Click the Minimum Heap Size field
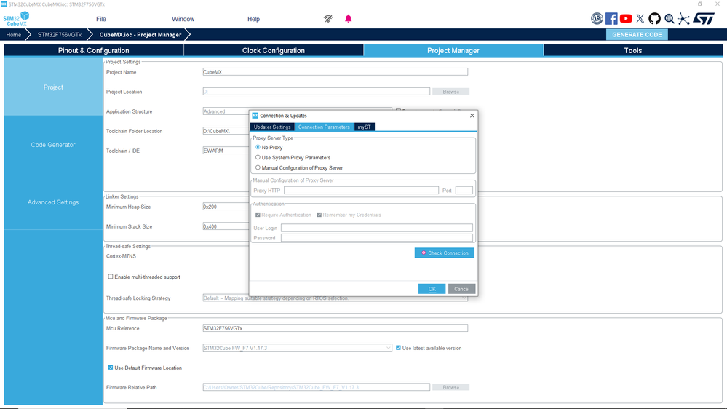This screenshot has height=409, width=727. click(x=226, y=207)
